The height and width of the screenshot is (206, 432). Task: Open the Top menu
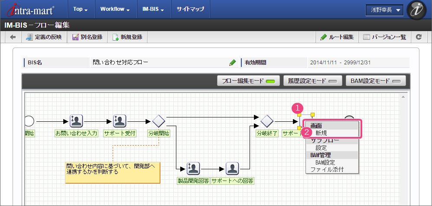pos(81,10)
